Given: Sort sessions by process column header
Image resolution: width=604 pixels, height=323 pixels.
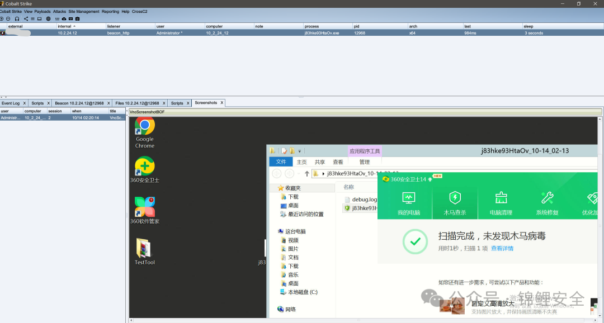Looking at the screenshot, I should tap(328, 26).
